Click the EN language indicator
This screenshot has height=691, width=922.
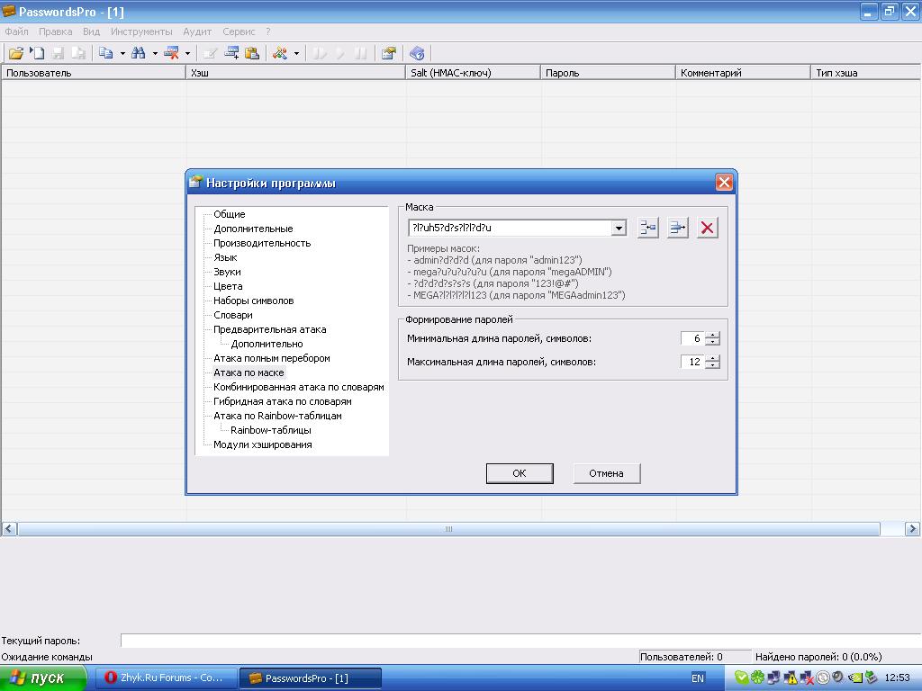click(698, 678)
